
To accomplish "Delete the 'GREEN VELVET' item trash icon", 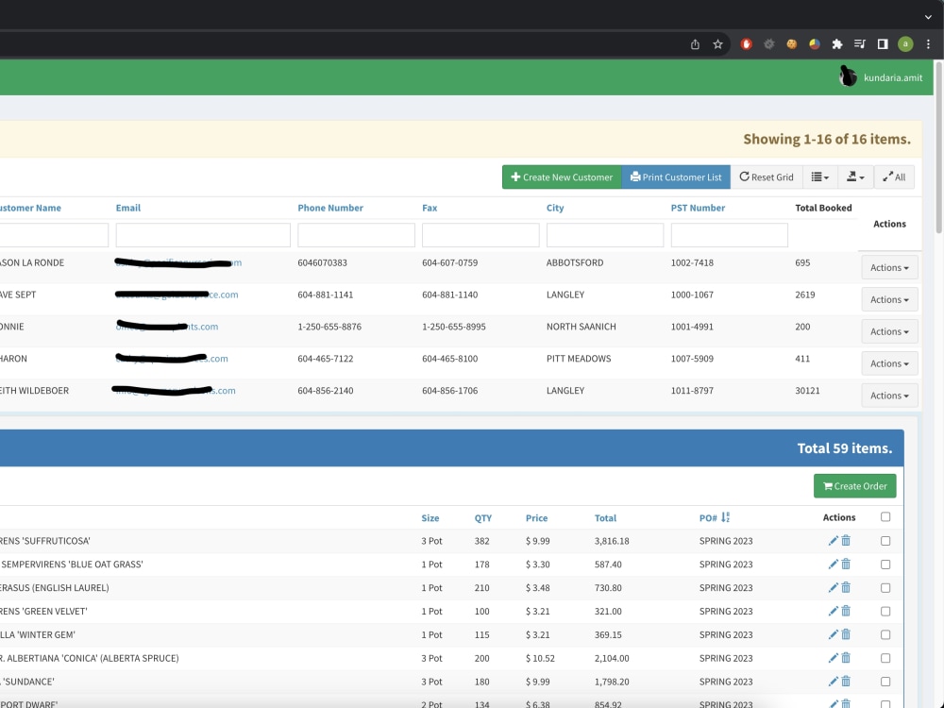I will [846, 611].
